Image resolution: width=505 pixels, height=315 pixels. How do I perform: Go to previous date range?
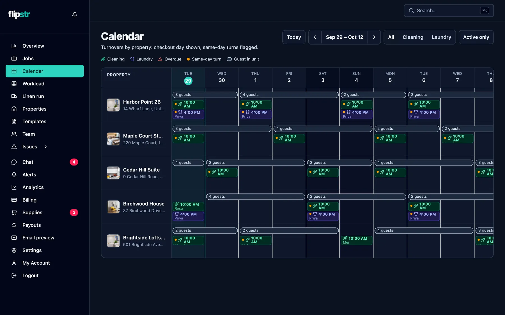pyautogui.click(x=315, y=37)
